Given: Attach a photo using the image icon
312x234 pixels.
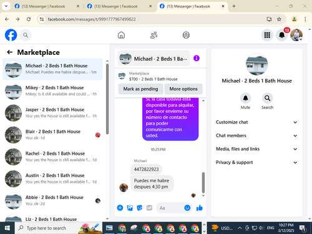Looking at the screenshot, I should 130,208.
